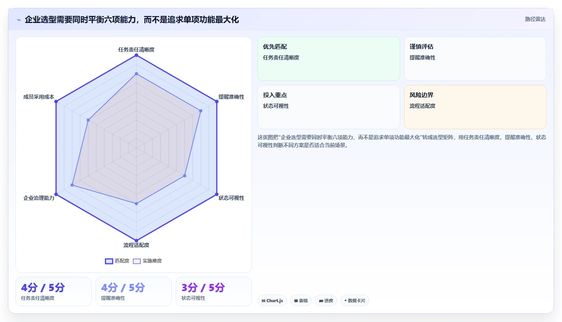Select the 实施难度 point on 状态可视性 axis
This screenshot has height=322, width=562.
coord(185,176)
